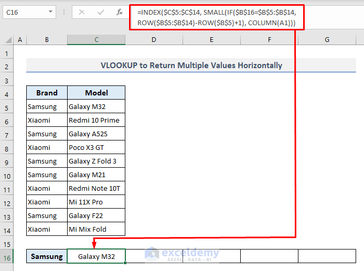Viewport: 364px width, 271px height.
Task: Click the Select All corner triangle
Action: [8, 40]
